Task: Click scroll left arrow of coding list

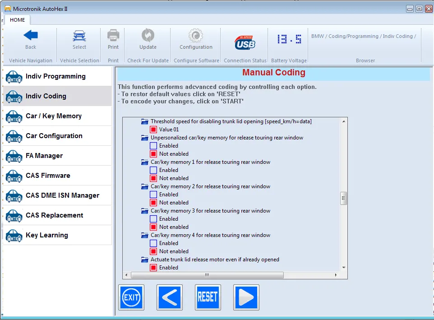Action: (126, 275)
